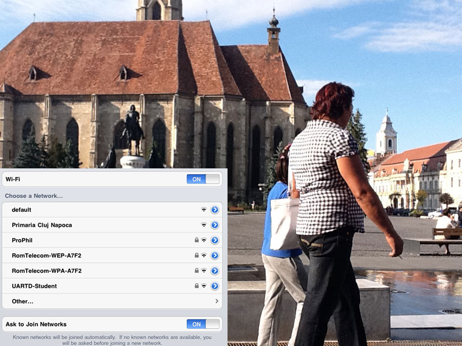
Task: Select Primaria Cluj Napoca network
Action: (x=42, y=225)
